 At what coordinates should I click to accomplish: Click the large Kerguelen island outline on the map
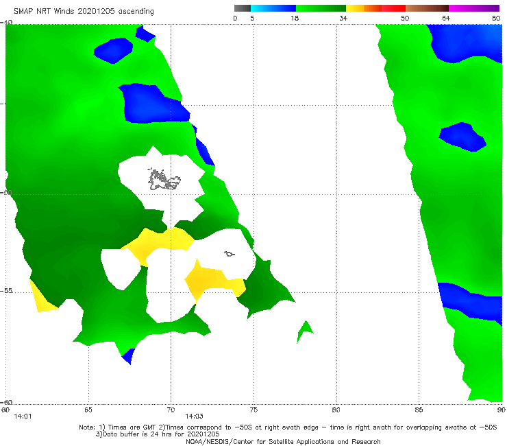point(164,180)
